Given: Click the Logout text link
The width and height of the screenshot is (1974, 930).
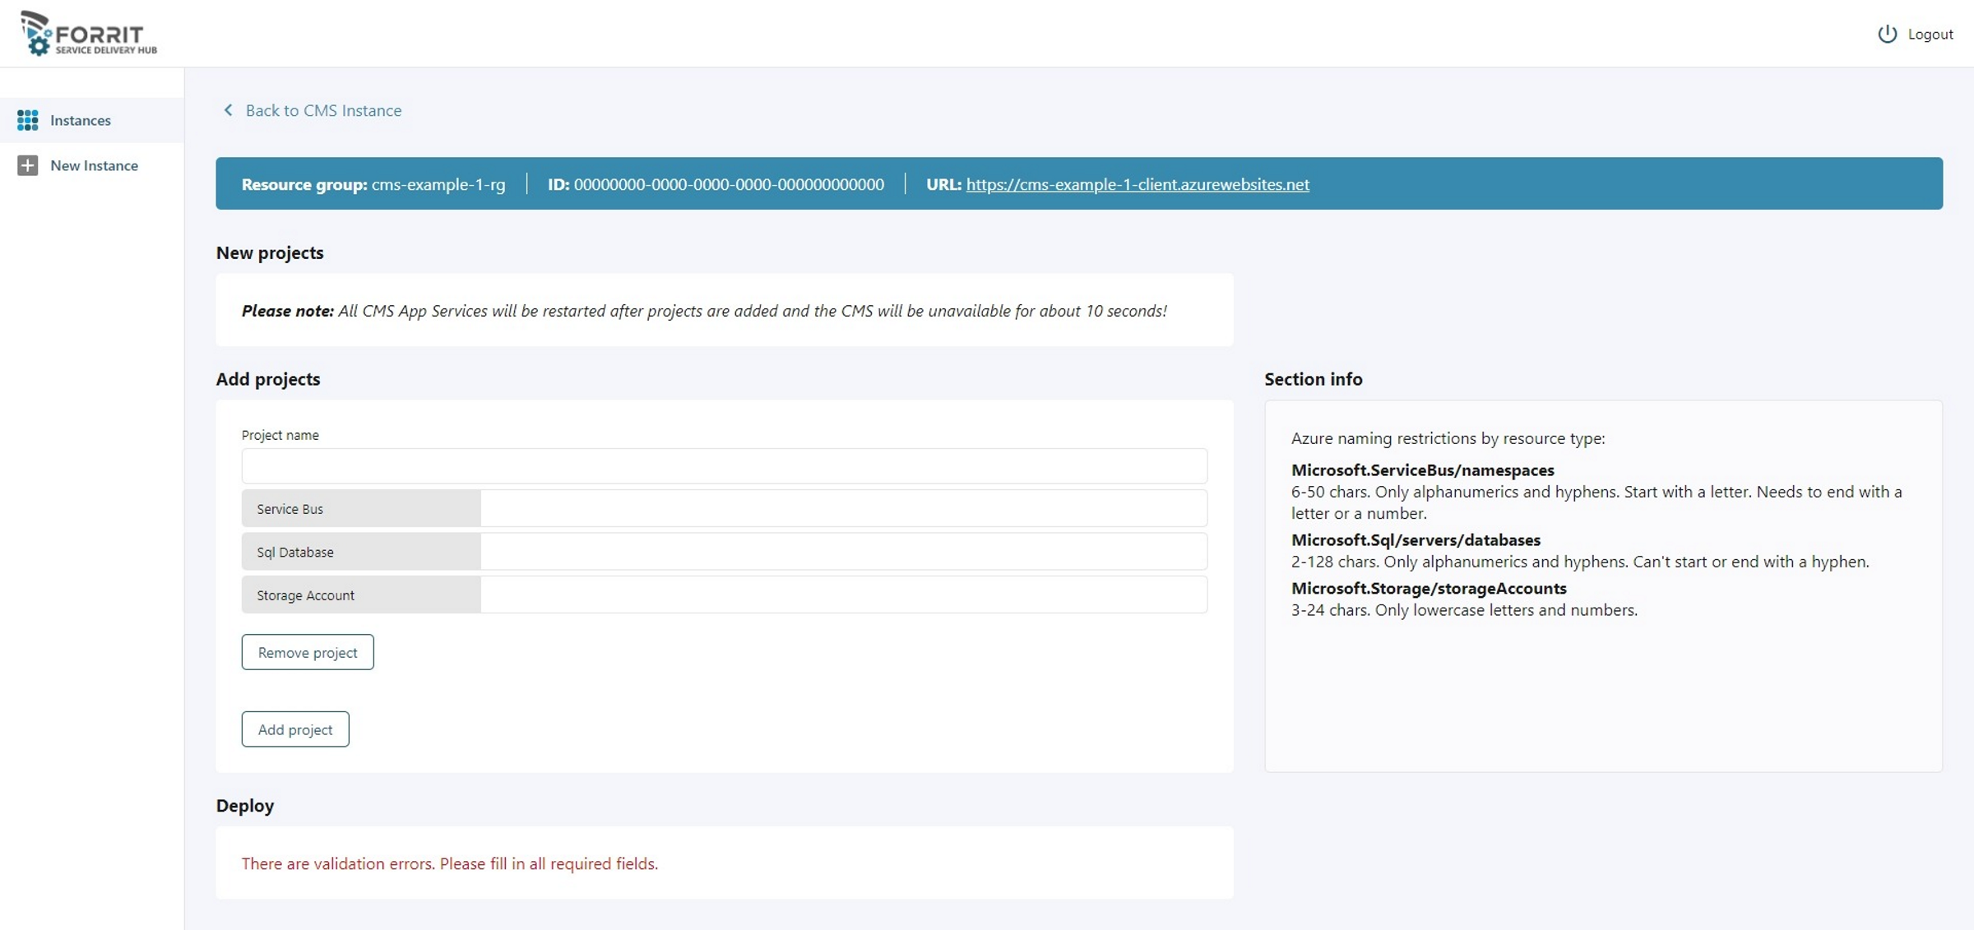Looking at the screenshot, I should [x=1930, y=34].
